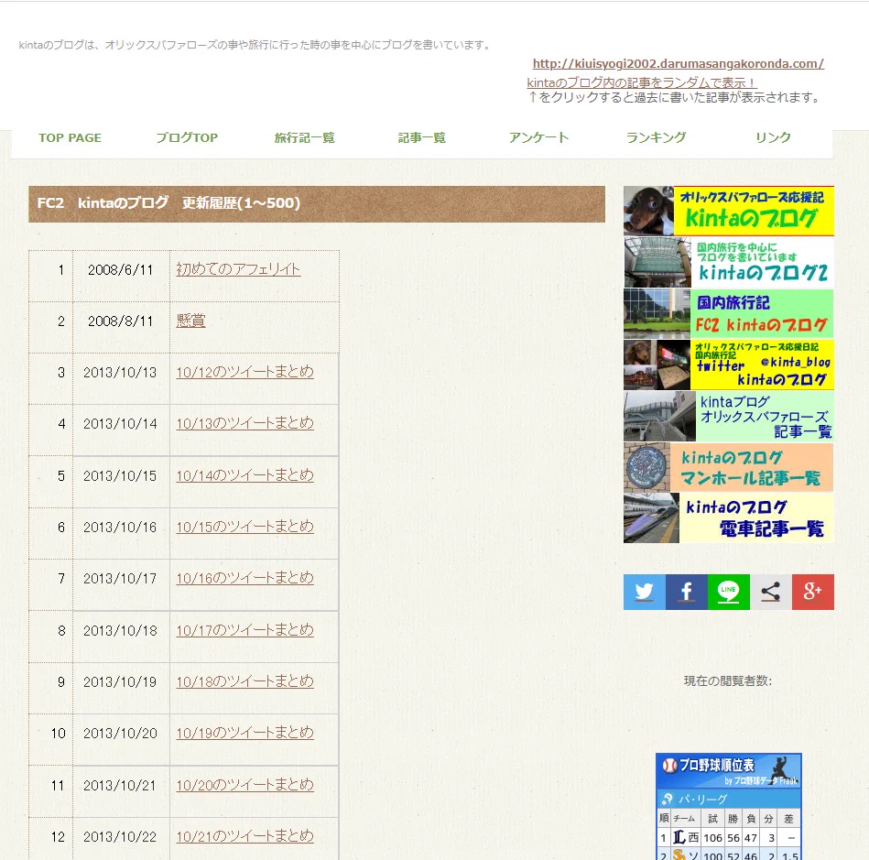Open 10/13のツイートまとめ link
869x860 pixels.
pyautogui.click(x=245, y=423)
